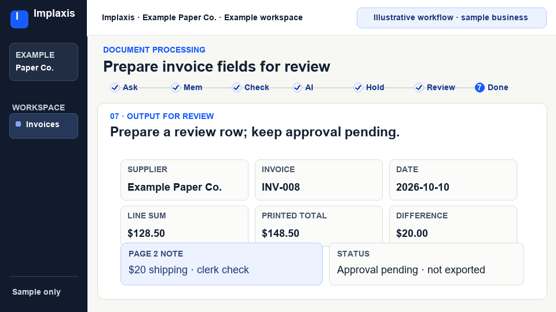Click the Ask step checkmark icon
The height and width of the screenshot is (312, 556).
tap(115, 87)
